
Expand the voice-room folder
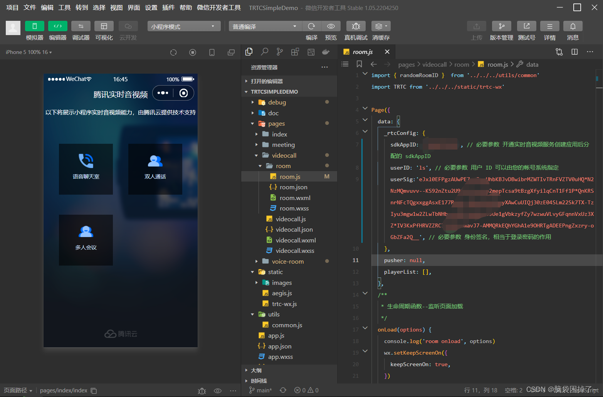point(289,261)
